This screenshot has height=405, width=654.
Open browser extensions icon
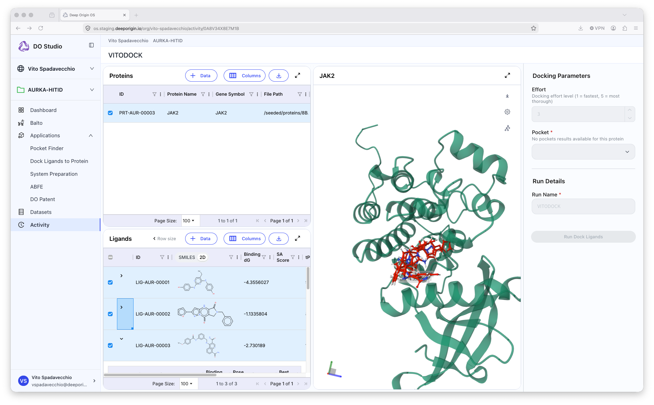point(625,28)
